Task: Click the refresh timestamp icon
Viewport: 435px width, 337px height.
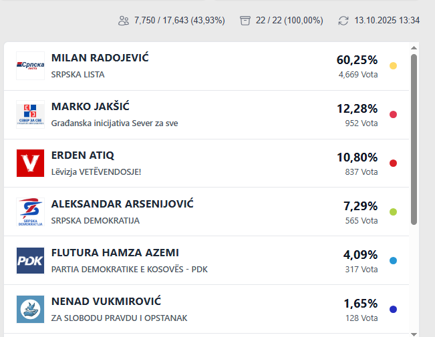Action: point(343,21)
